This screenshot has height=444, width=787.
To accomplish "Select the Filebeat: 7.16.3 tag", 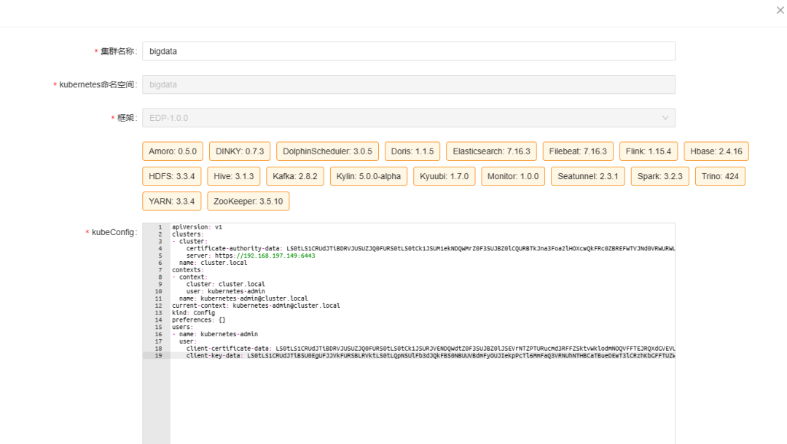I will [x=578, y=151].
